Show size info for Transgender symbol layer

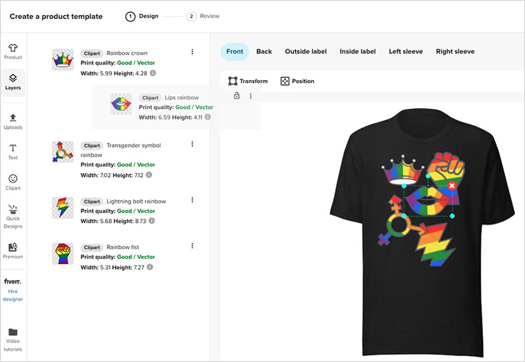(149, 174)
